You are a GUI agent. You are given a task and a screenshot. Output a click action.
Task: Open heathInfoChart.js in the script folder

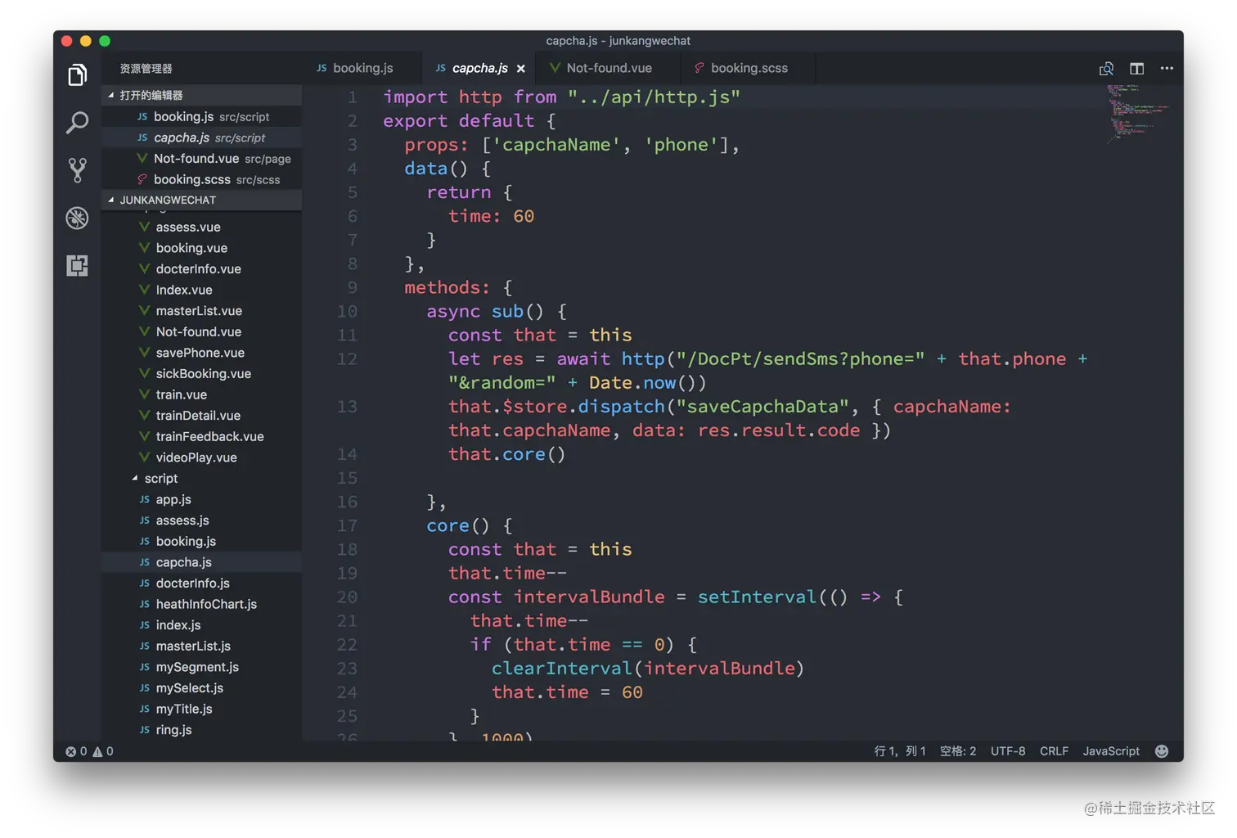[201, 605]
